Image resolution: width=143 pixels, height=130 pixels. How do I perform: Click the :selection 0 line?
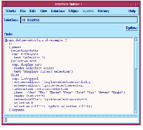coord(23,103)
